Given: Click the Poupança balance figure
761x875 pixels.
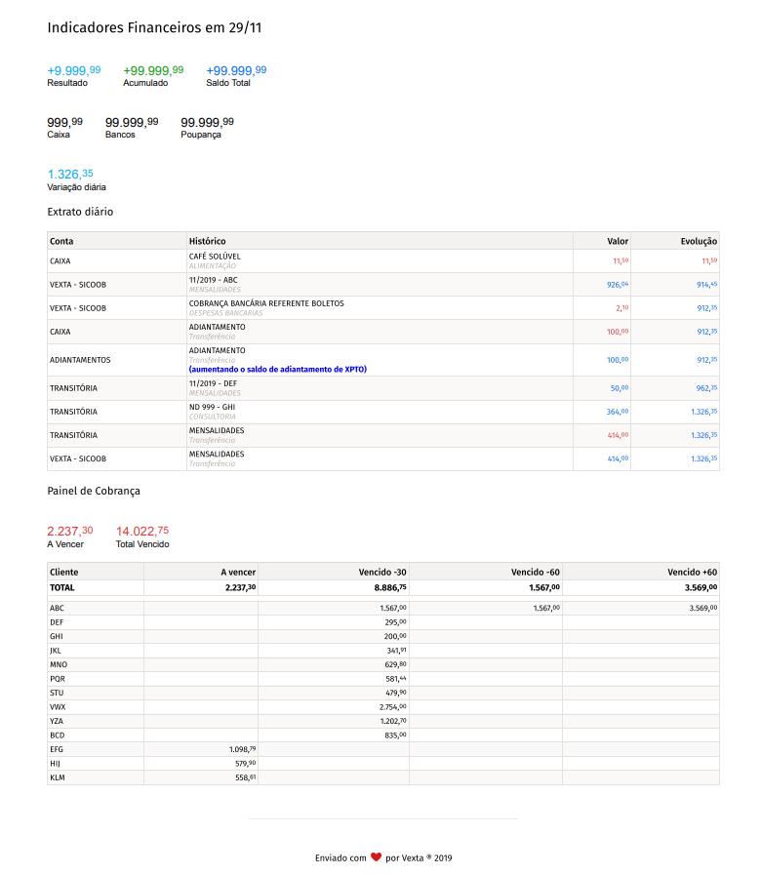Looking at the screenshot, I should click(x=207, y=122).
